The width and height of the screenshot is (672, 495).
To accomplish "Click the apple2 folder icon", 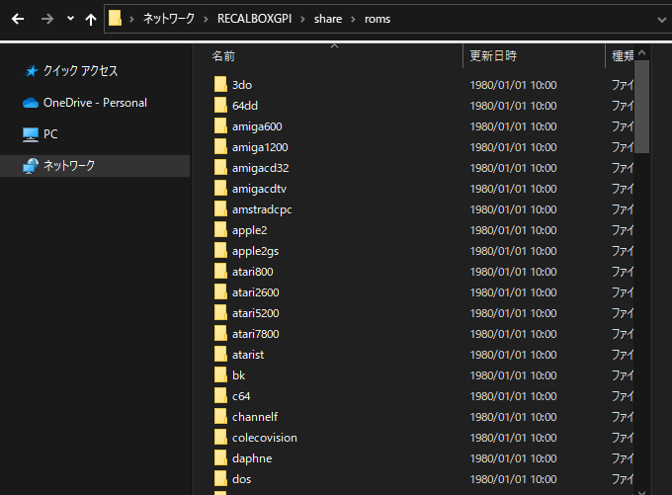I will [220, 229].
